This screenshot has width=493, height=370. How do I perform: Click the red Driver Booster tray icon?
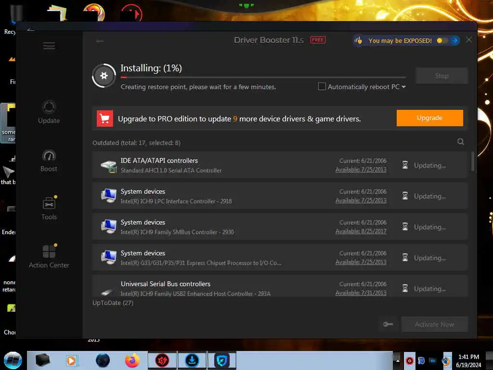(409, 361)
